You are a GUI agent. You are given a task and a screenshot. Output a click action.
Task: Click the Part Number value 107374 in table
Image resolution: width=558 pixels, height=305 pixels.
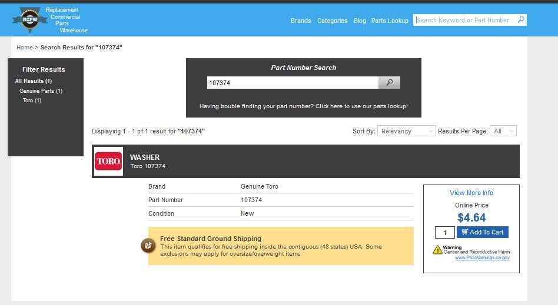(251, 200)
